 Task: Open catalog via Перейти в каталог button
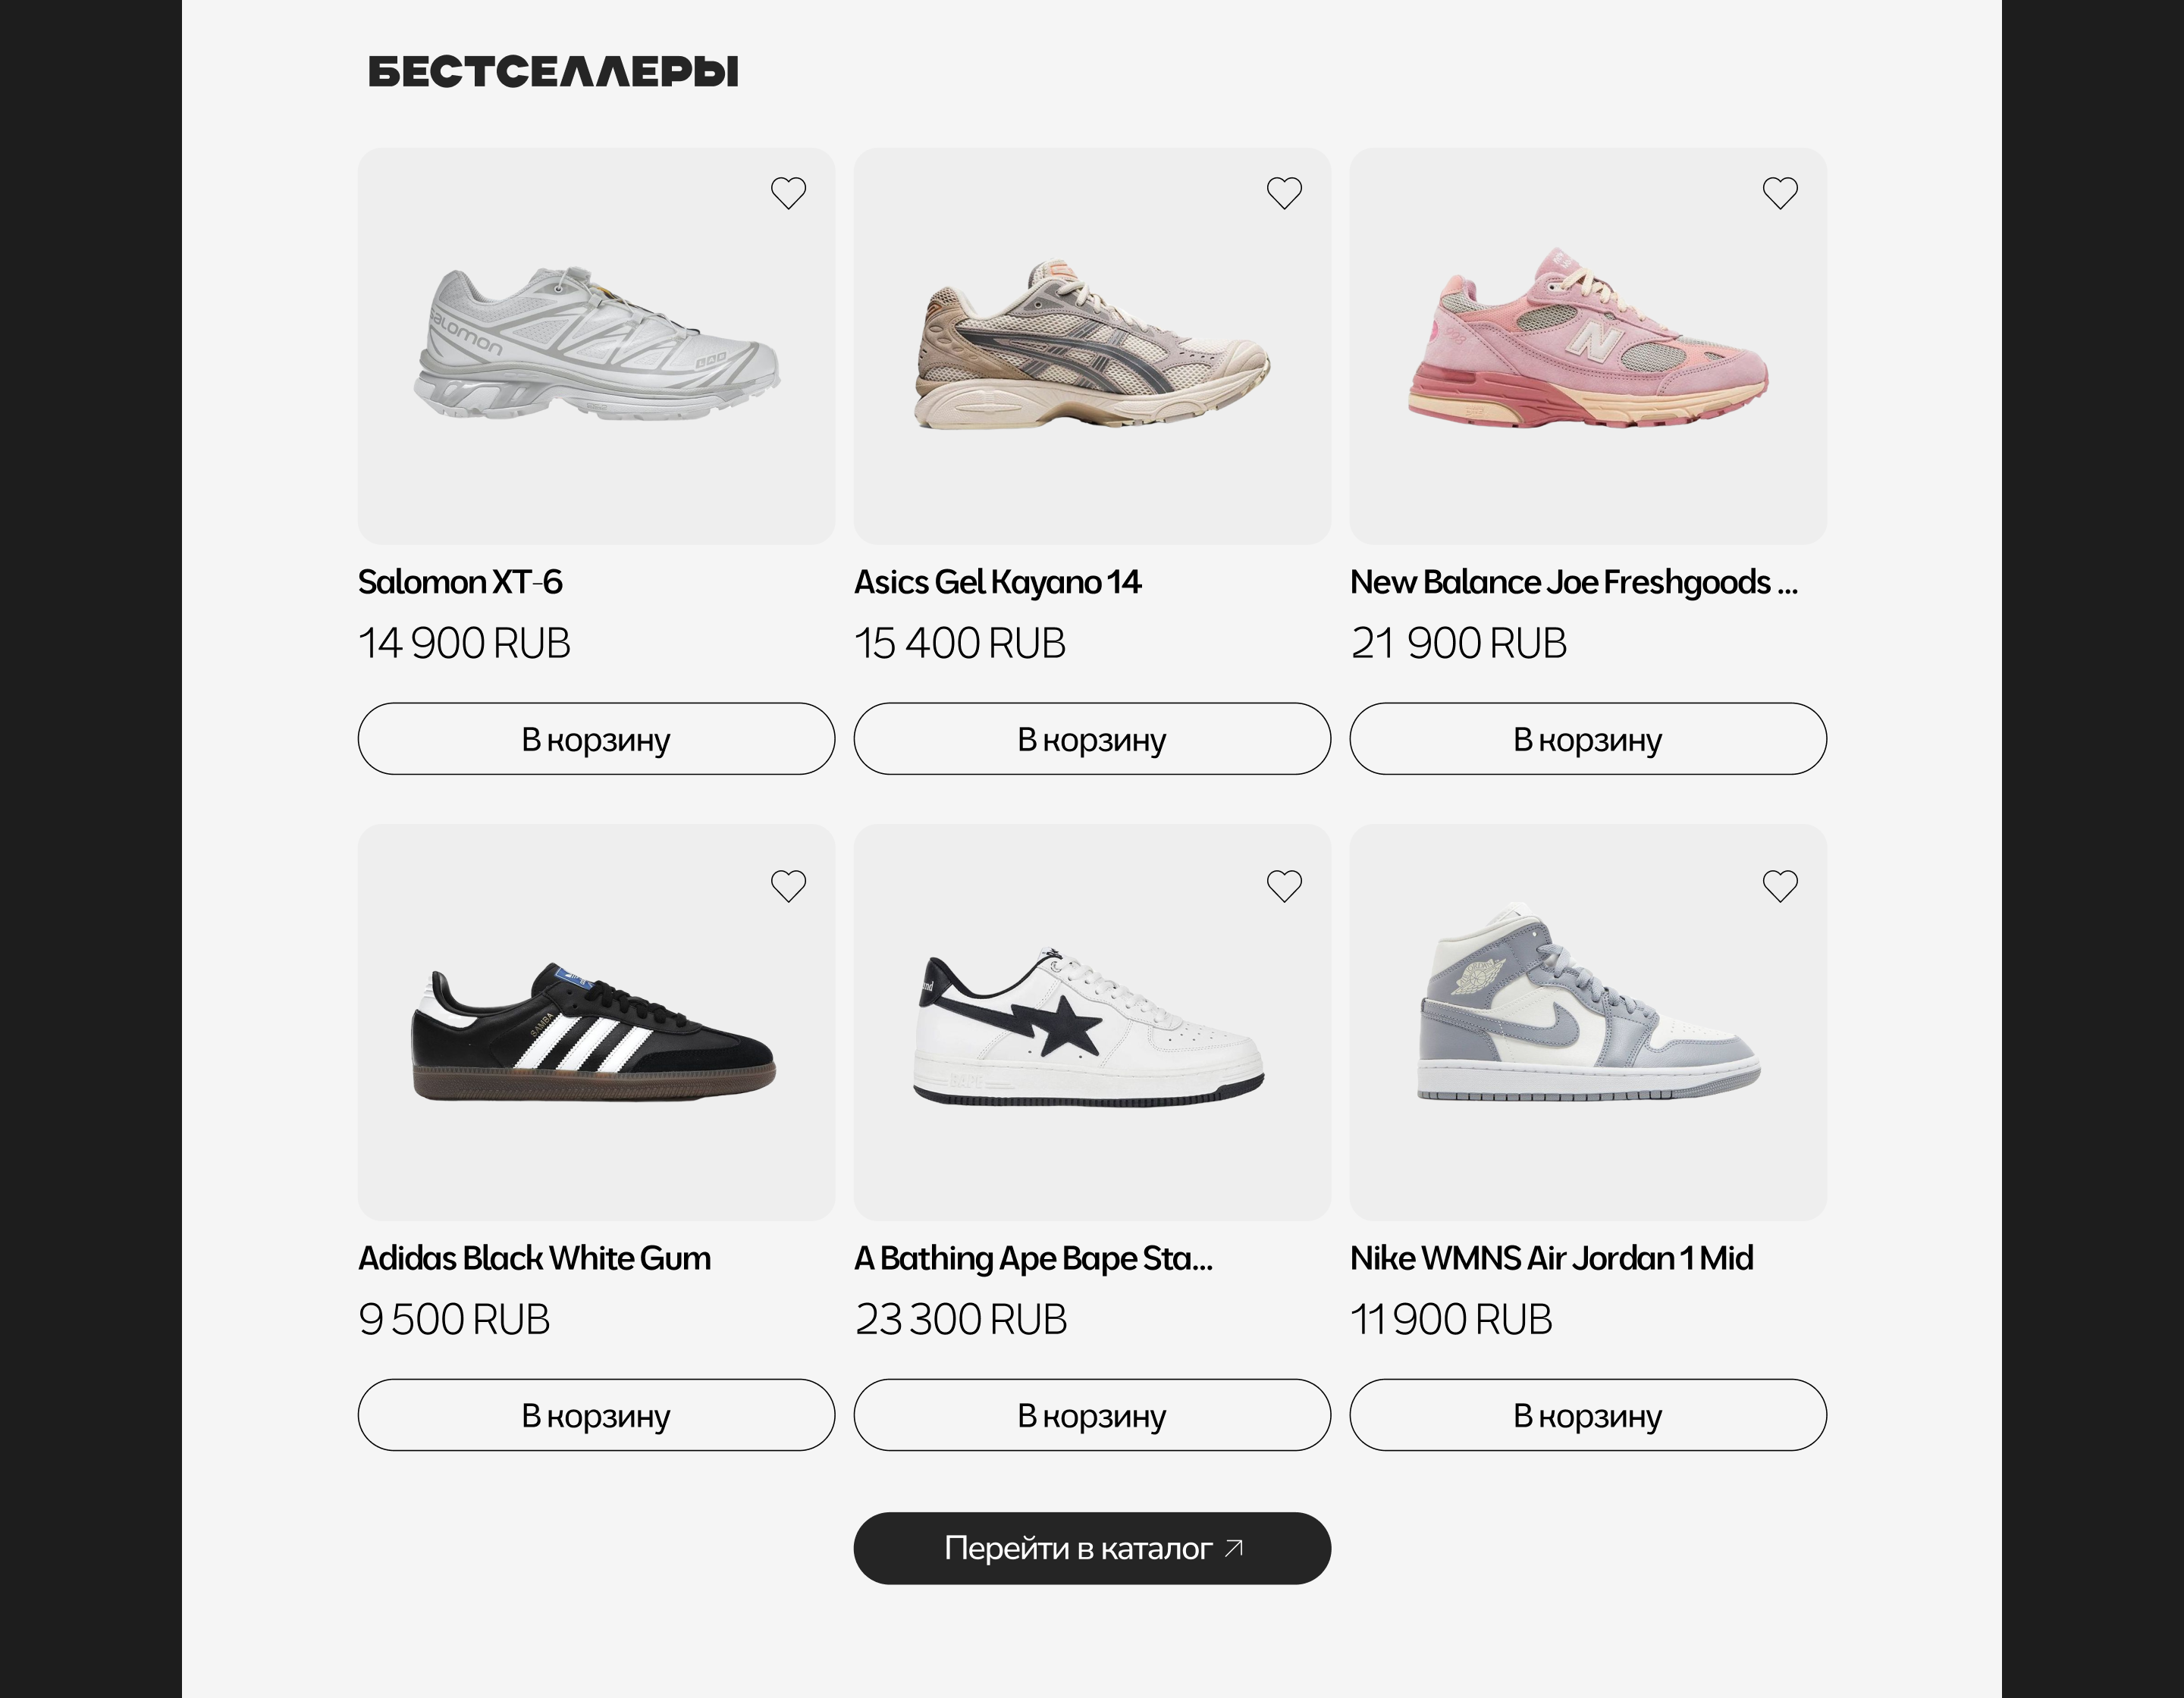coord(1092,1548)
